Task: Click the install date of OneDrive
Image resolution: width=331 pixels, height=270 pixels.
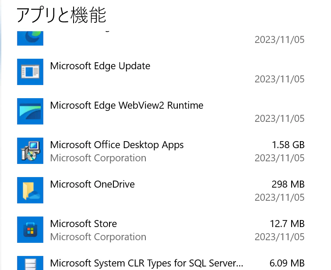Action: tap(279, 198)
